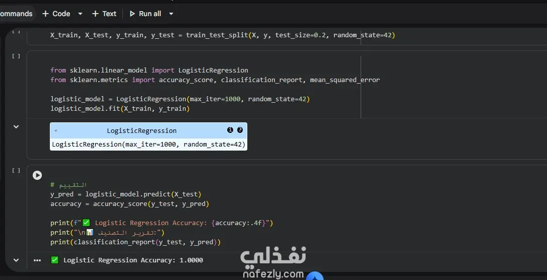Add a new Text cell
The width and height of the screenshot is (547, 280).
click(x=104, y=14)
